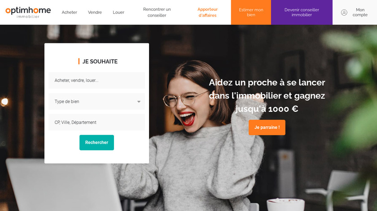
Task: Click the user account avatar icon
Action: [x=344, y=13]
